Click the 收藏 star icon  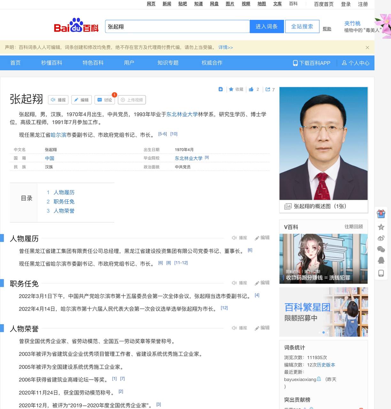tap(231, 89)
